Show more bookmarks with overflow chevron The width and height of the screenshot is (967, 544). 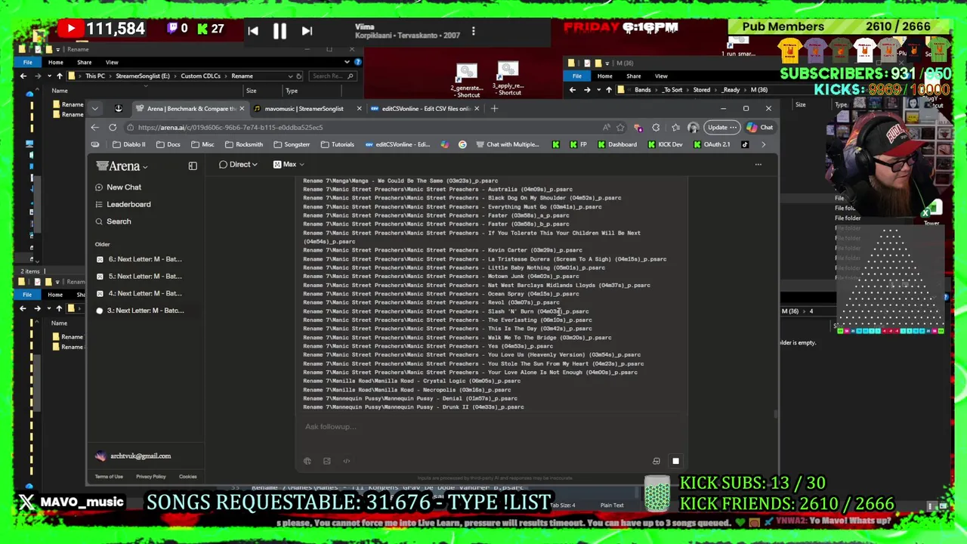click(x=763, y=144)
